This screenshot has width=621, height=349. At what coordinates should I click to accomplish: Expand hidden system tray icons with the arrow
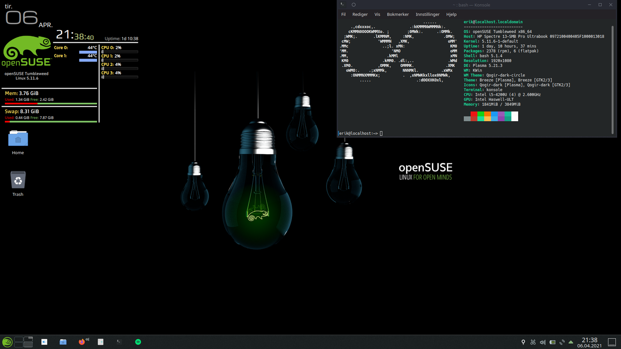pos(571,342)
